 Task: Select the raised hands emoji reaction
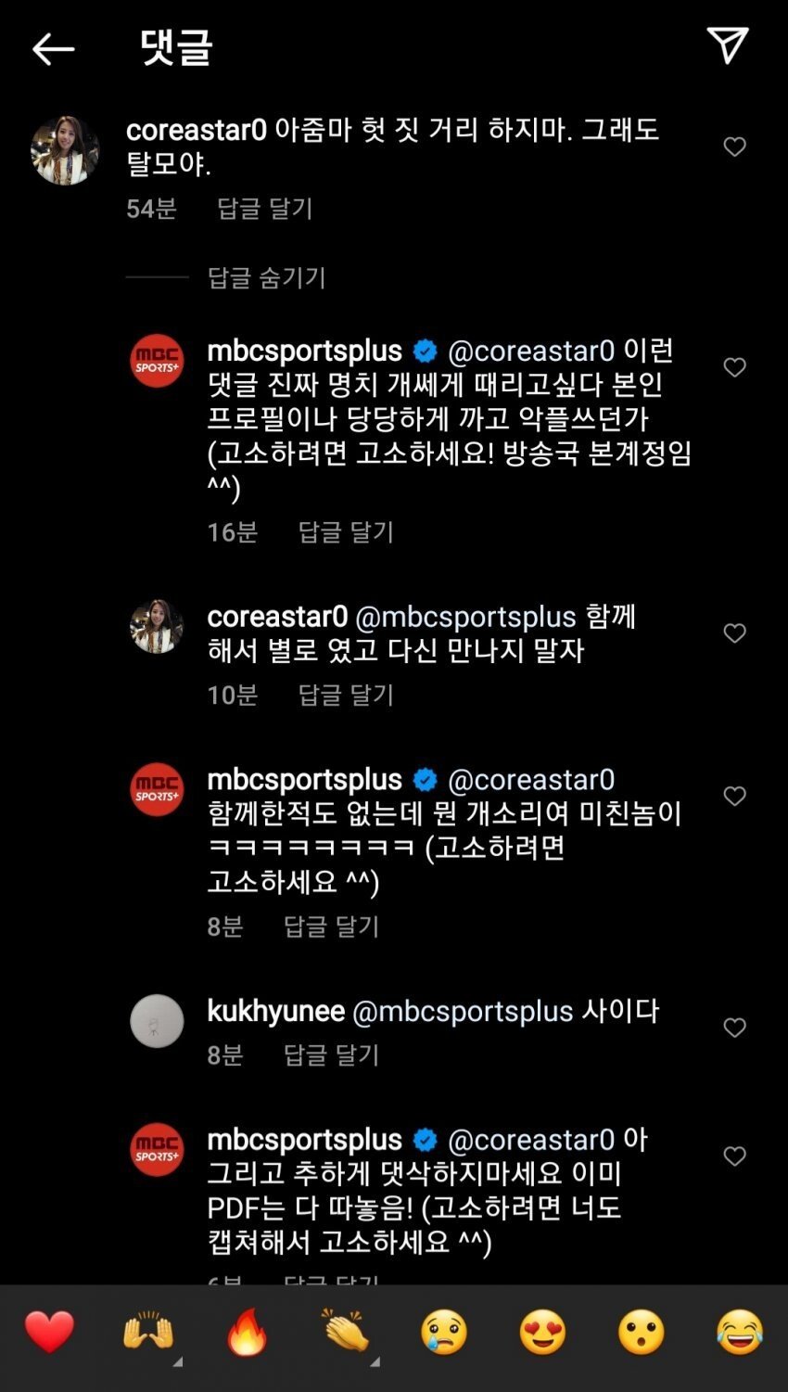click(x=148, y=1333)
